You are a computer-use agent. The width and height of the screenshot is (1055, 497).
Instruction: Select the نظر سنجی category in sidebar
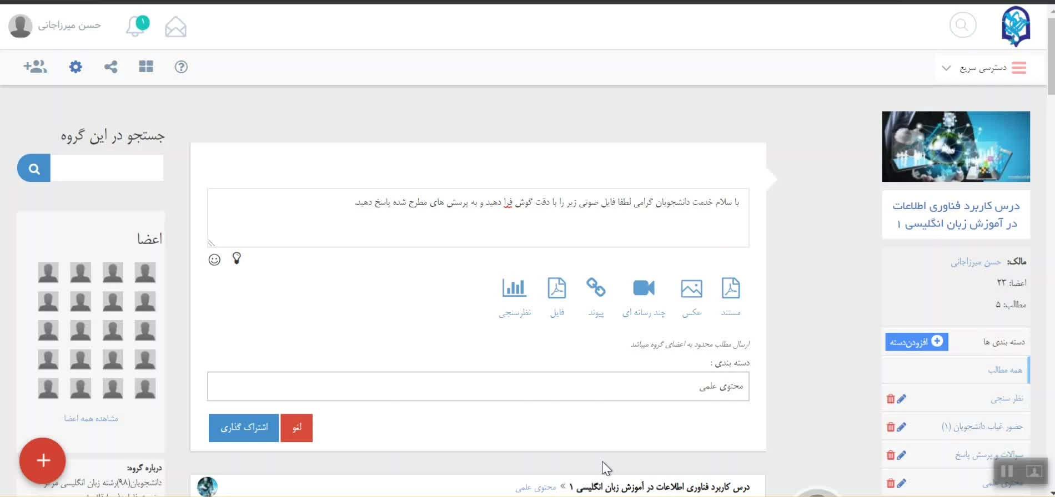coord(1006,398)
